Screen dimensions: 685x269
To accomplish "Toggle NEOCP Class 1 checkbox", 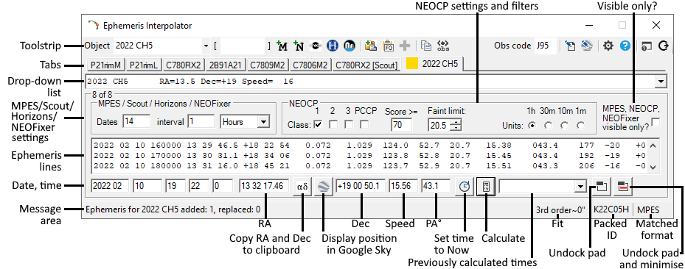I will pyautogui.click(x=318, y=125).
